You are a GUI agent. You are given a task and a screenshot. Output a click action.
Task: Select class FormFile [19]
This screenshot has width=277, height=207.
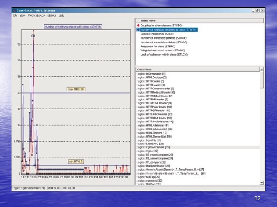pos(149,140)
